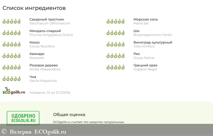Select the Чиа ingredient entry
This screenshot has height=136, width=213.
(33, 77)
